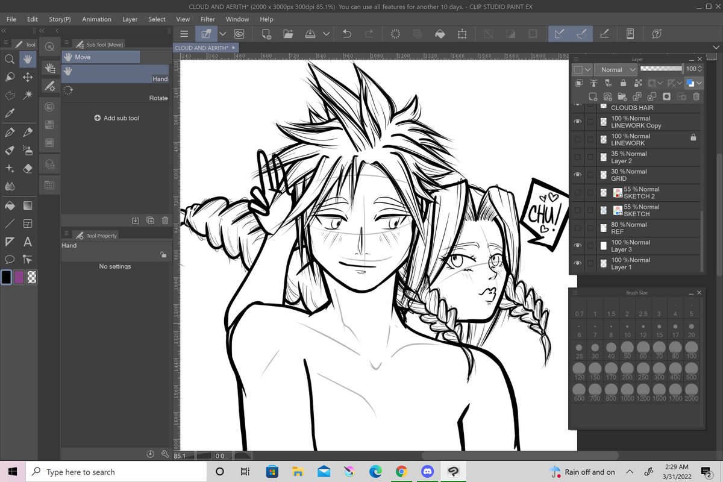Image resolution: width=723 pixels, height=482 pixels.
Task: Show the LINEWORK layer
Action: pos(578,139)
